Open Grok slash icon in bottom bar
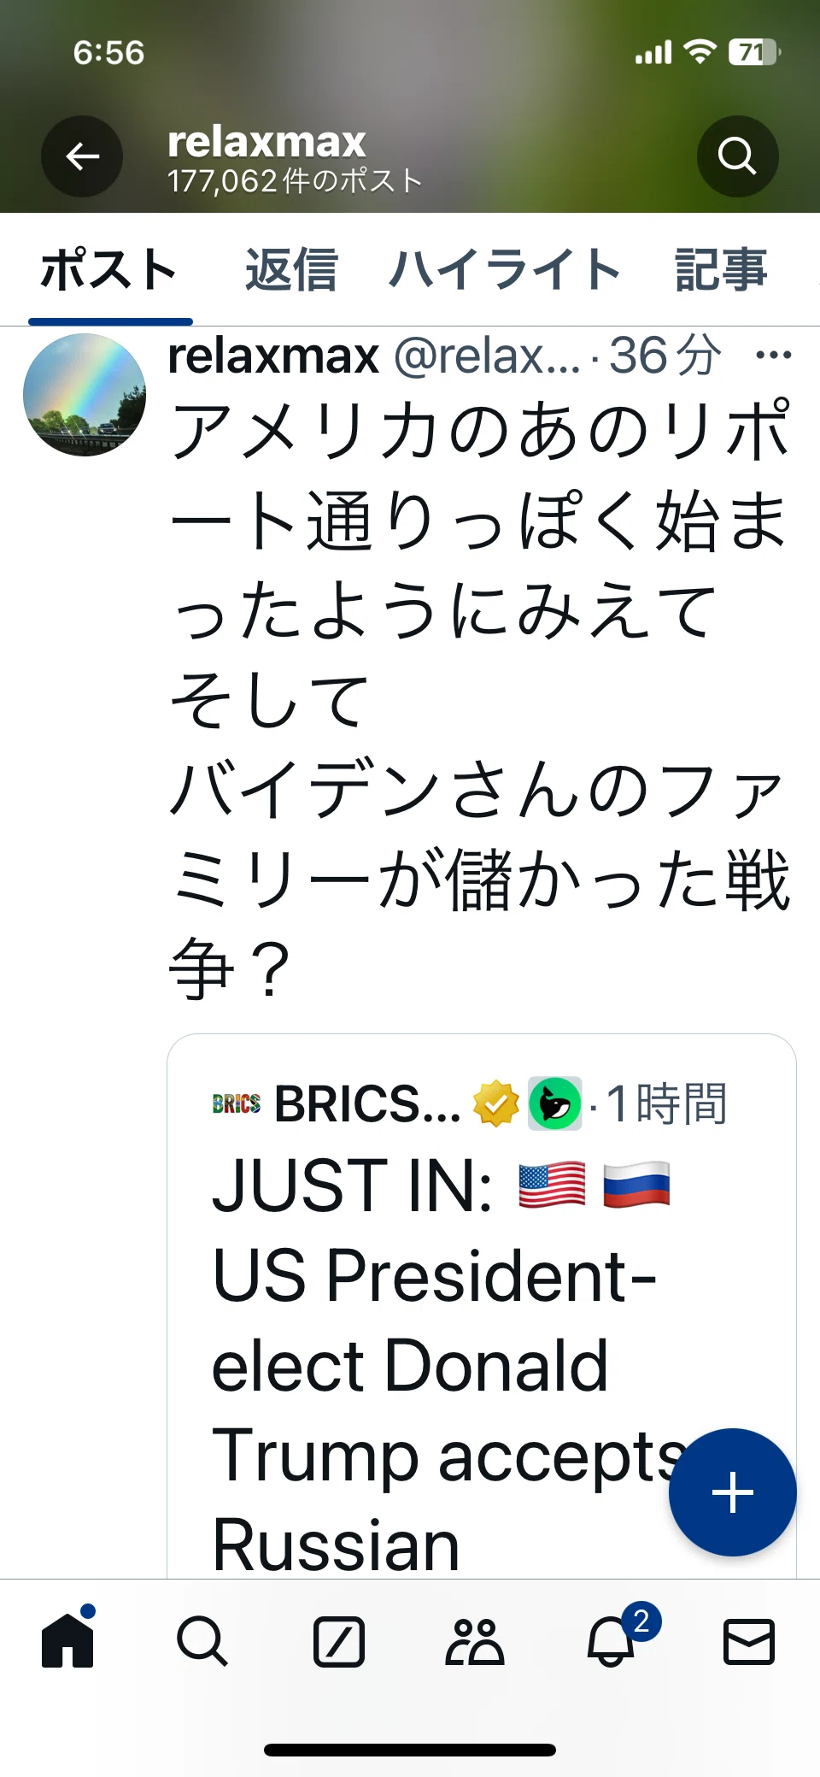This screenshot has width=820, height=1777. point(339,1641)
